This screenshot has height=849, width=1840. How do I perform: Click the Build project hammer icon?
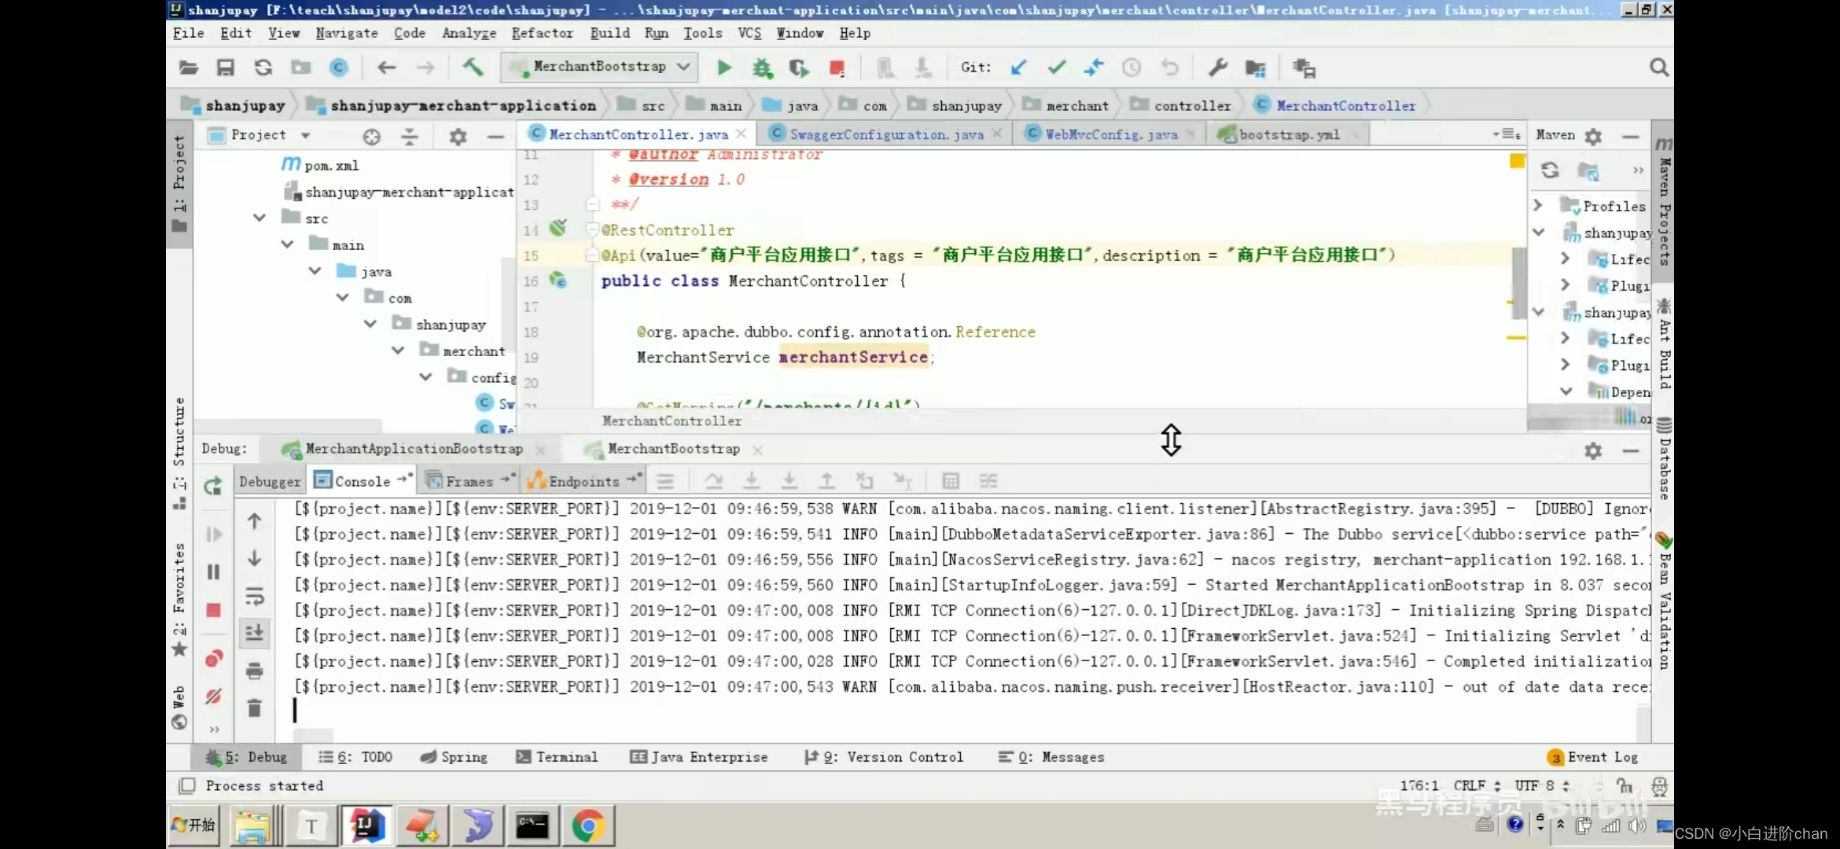473,67
